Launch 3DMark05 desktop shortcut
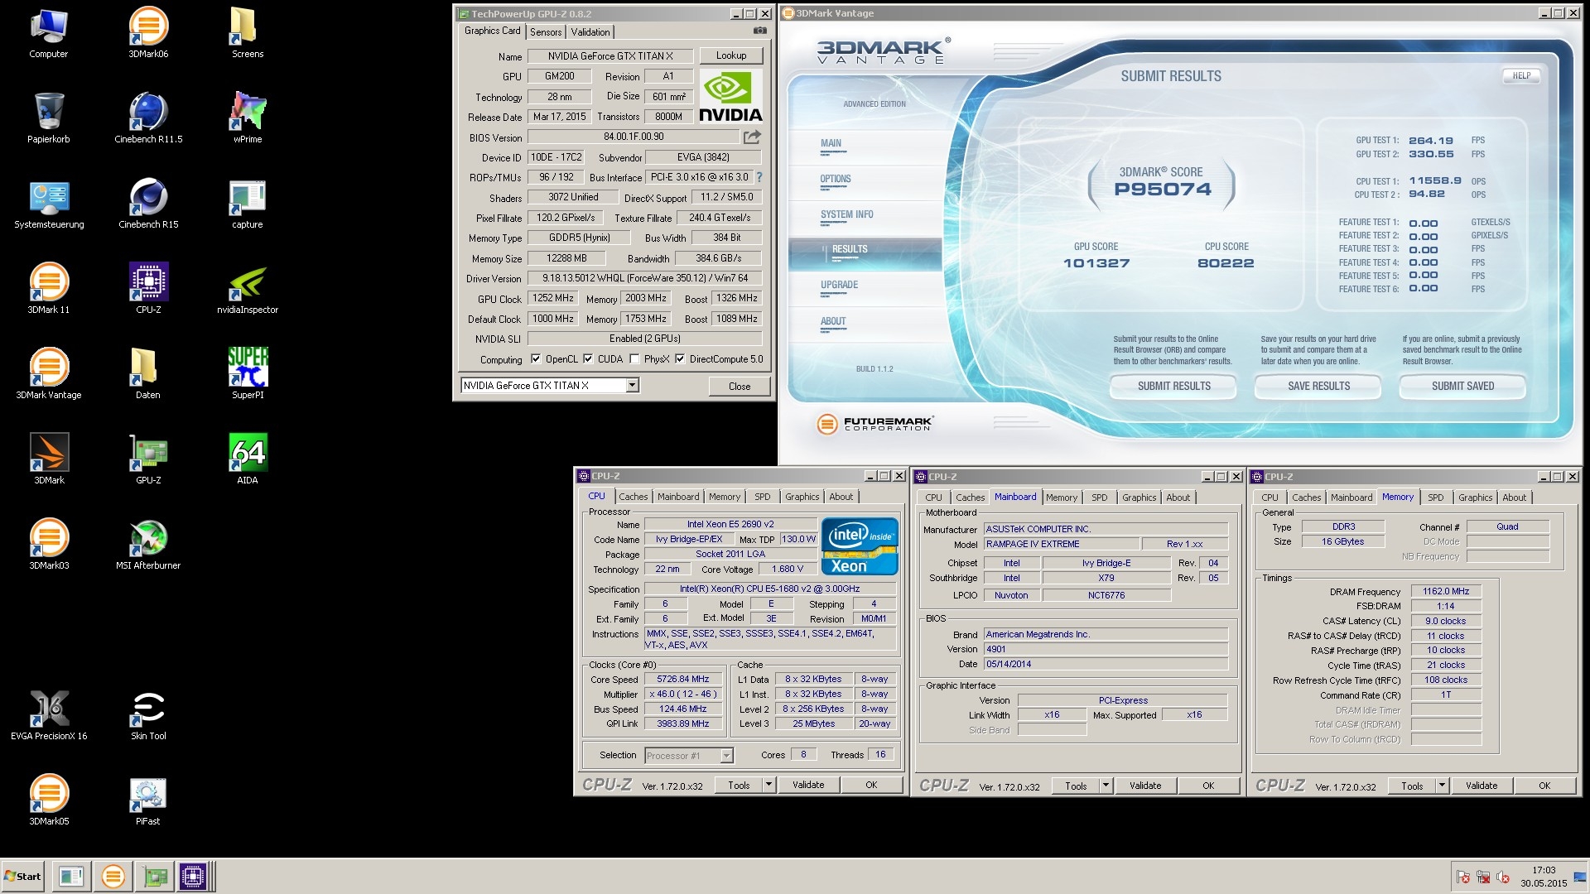The height and width of the screenshot is (894, 1590). point(49,800)
